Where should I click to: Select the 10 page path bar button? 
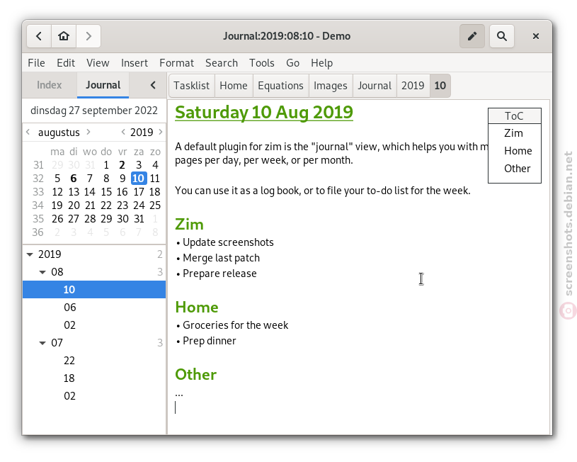pyautogui.click(x=440, y=86)
